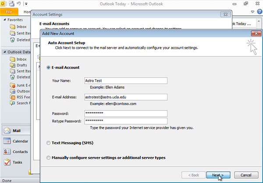Click the Outlook Today scrollbar up arrow
Screen dimensions: 263x183
(258, 21)
